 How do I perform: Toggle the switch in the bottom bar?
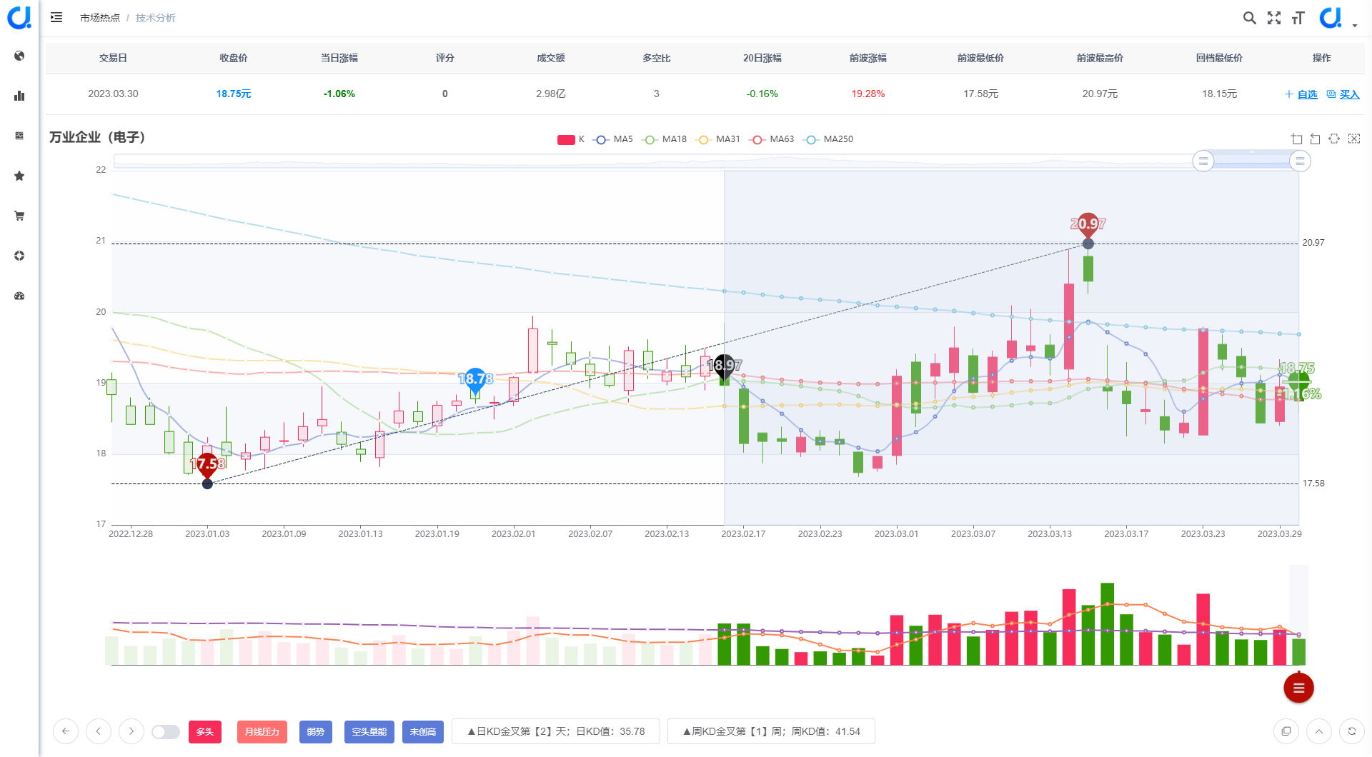point(166,732)
